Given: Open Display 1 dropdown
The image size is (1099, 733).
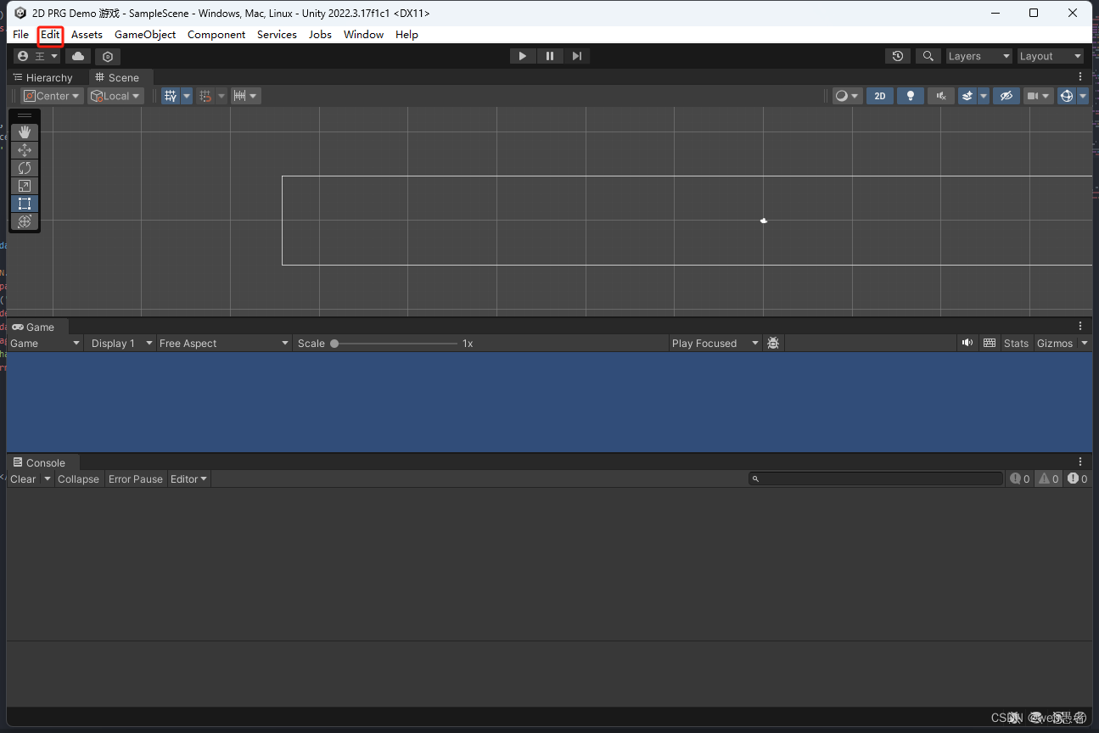Looking at the screenshot, I should [121, 343].
